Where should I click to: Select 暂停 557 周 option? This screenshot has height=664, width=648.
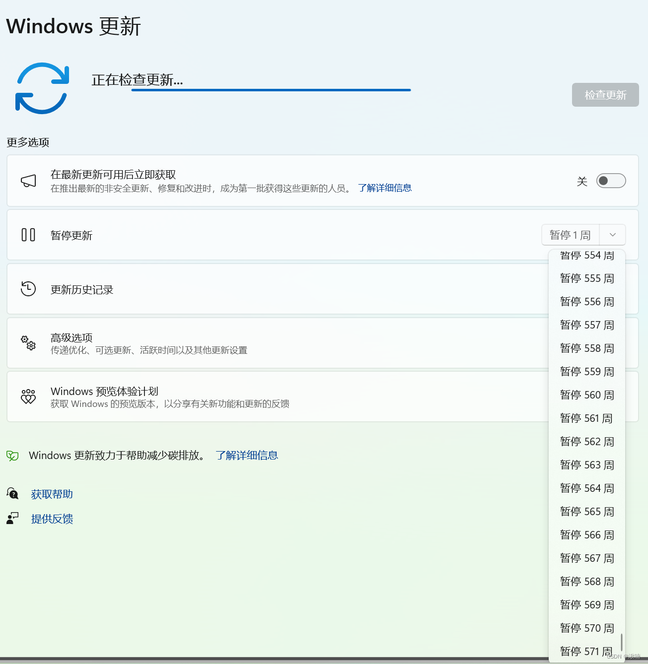[587, 325]
